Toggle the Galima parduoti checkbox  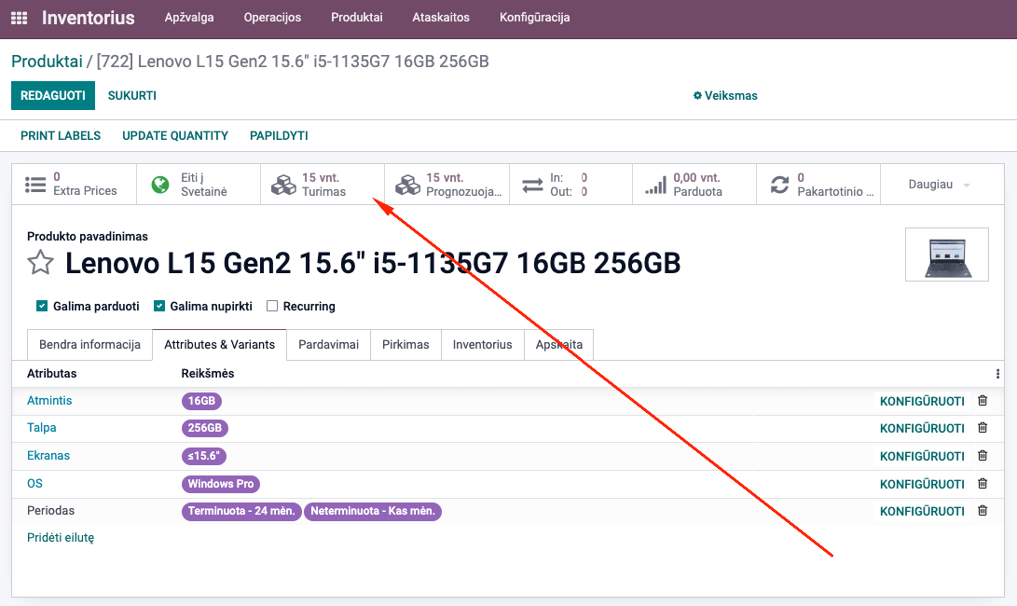[42, 306]
